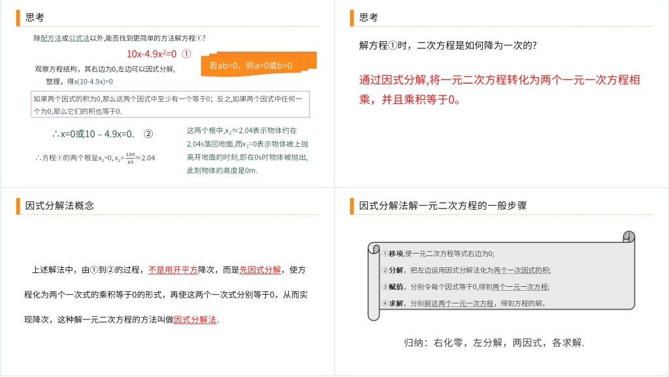Click the circled ① next to the red equation
The height and width of the screenshot is (377, 669).
pos(186,54)
